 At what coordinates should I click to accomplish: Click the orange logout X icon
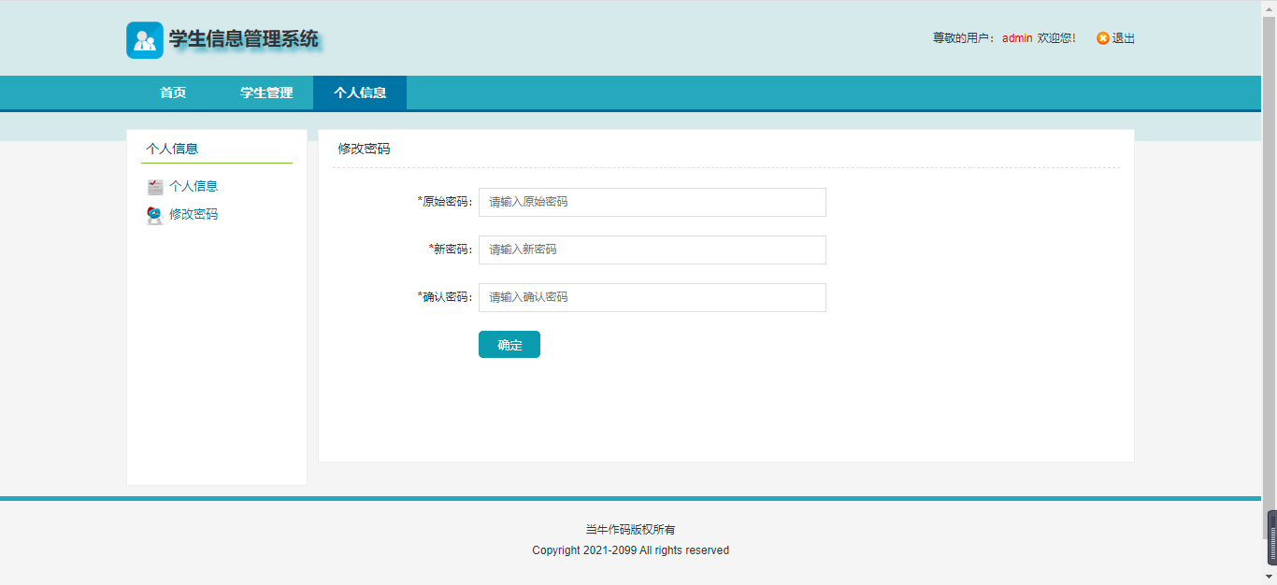[1103, 38]
